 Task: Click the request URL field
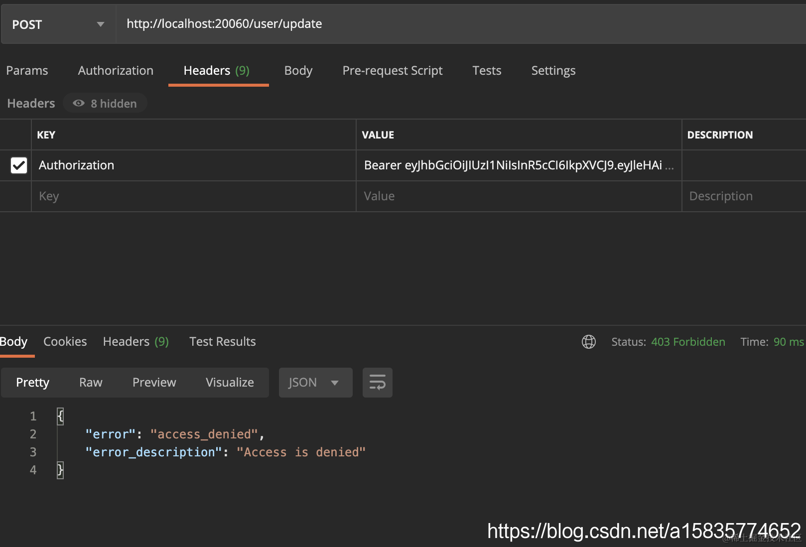[461, 24]
